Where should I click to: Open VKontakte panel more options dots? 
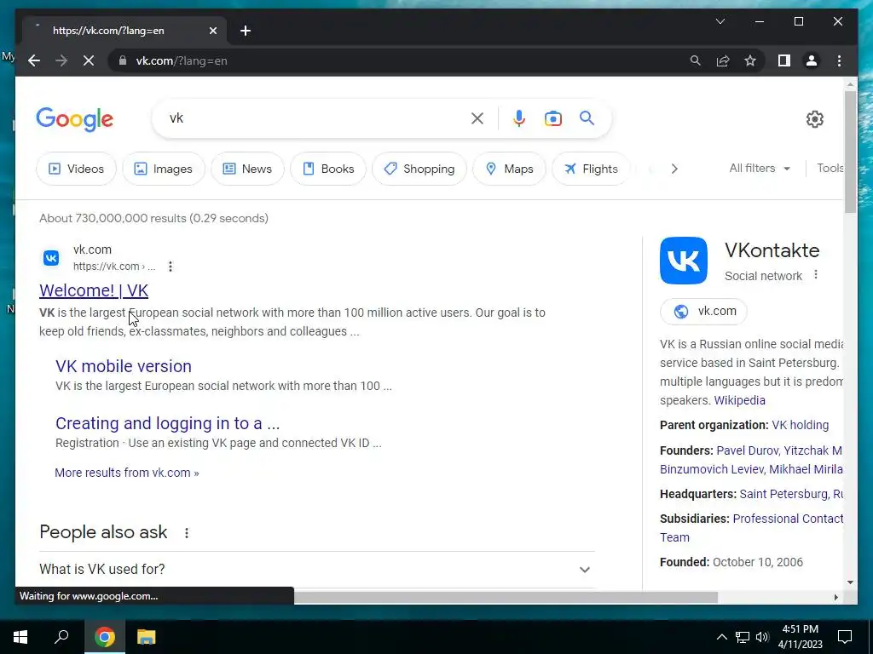click(816, 275)
